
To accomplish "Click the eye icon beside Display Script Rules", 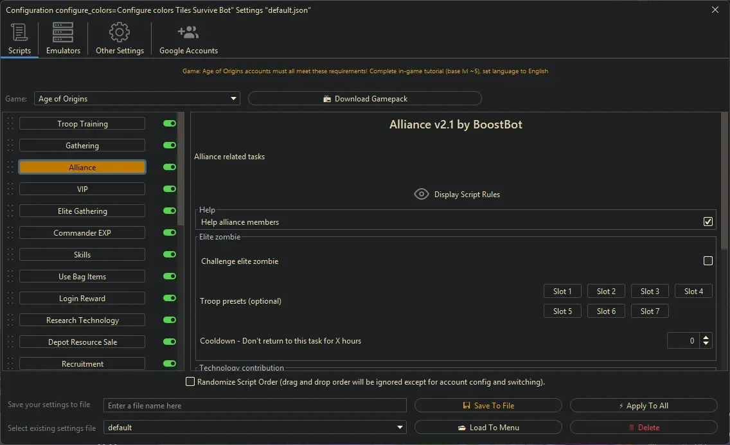I will tap(422, 194).
